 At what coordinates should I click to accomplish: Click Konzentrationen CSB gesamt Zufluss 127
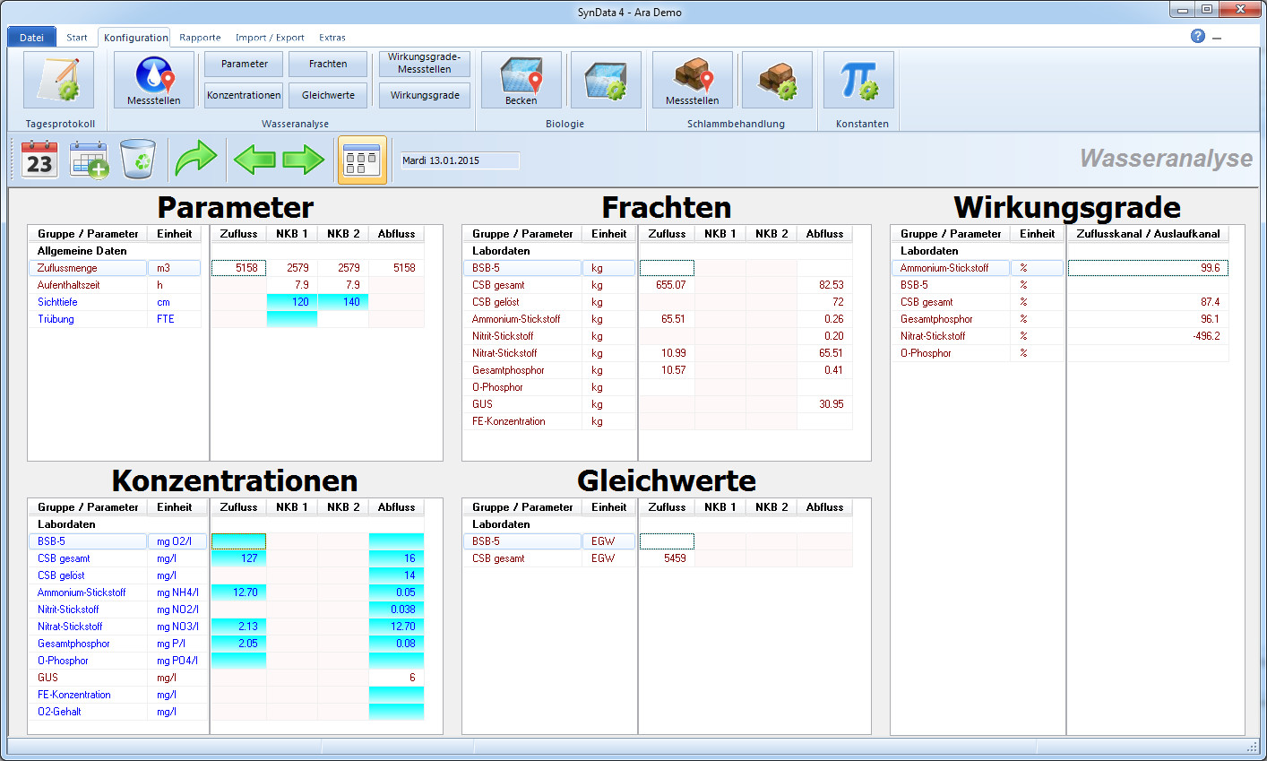(x=238, y=558)
